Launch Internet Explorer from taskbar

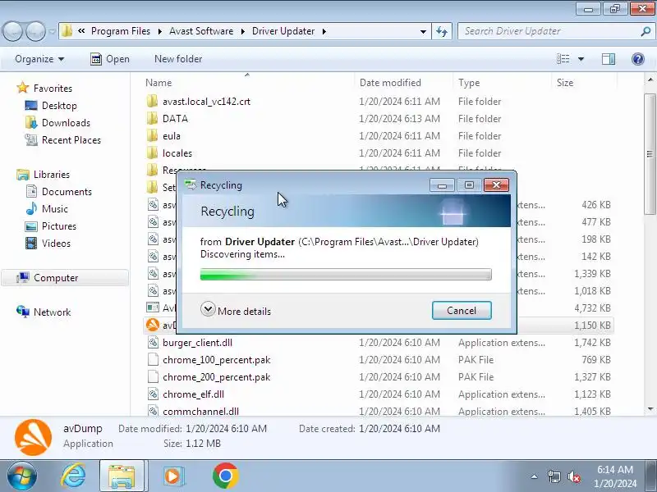(x=74, y=476)
